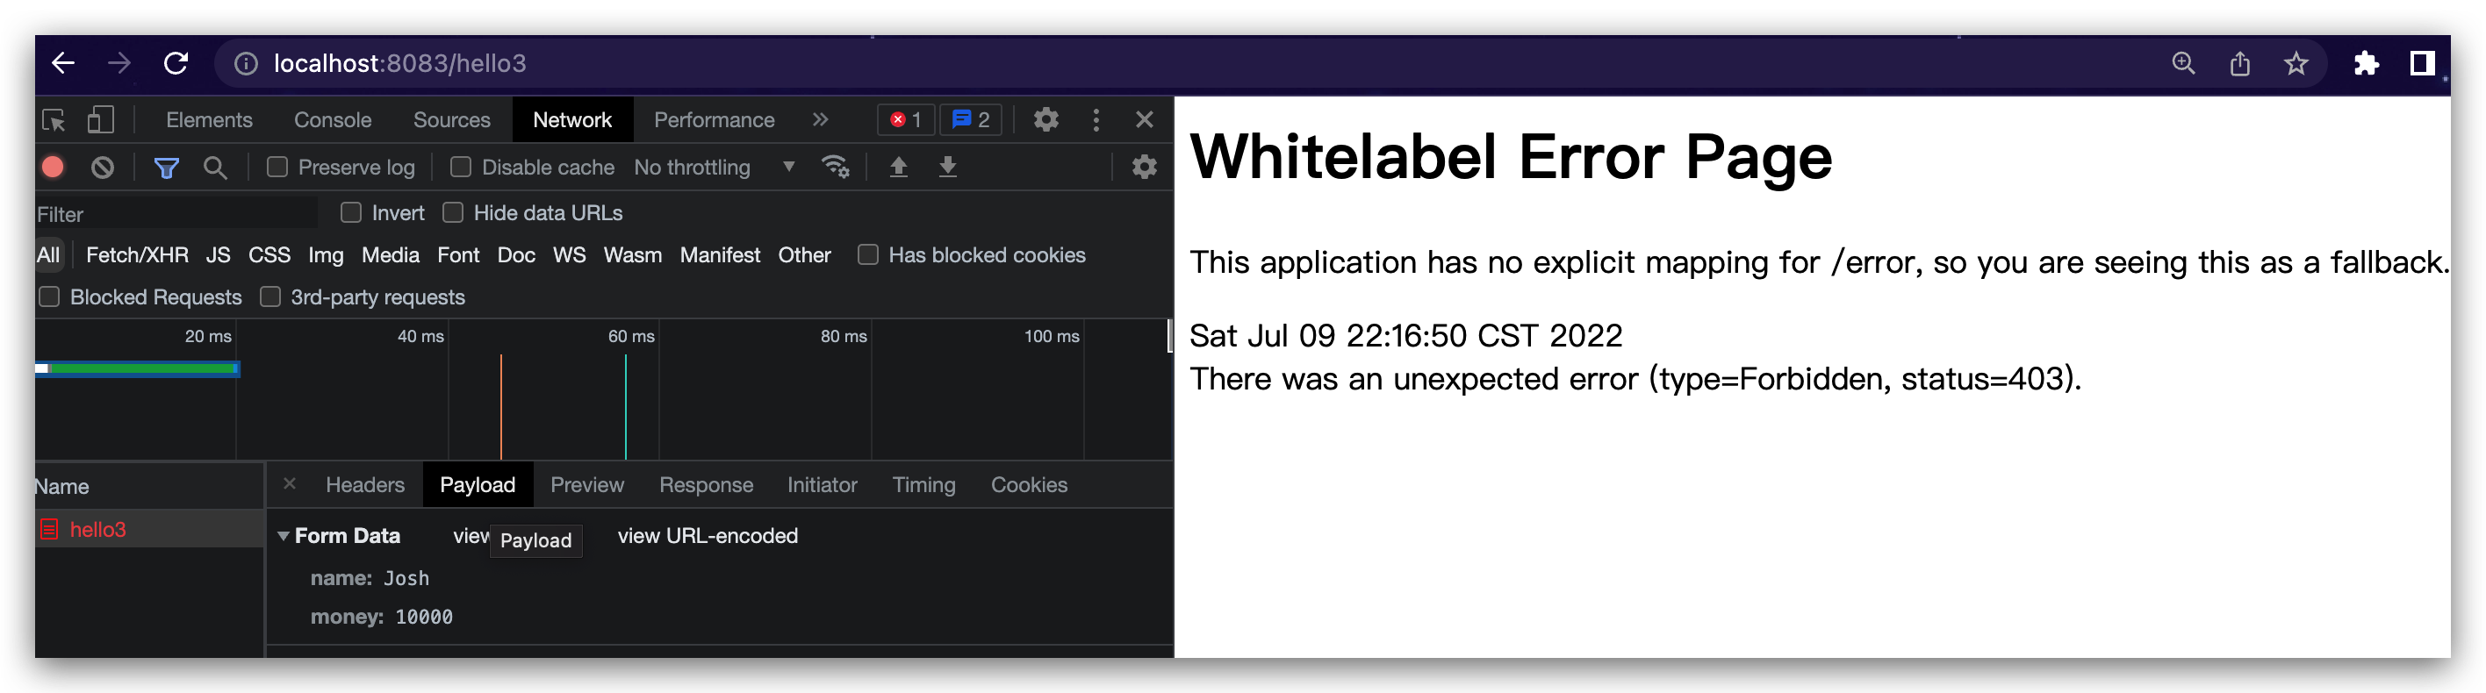This screenshot has width=2486, height=693.
Task: Collapse the Form Data section
Action: 284,536
